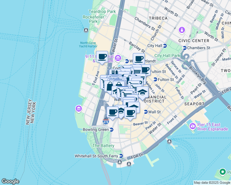Open the Fulton St MTA station icon
Screen dimensions: 231x185
click(155, 80)
